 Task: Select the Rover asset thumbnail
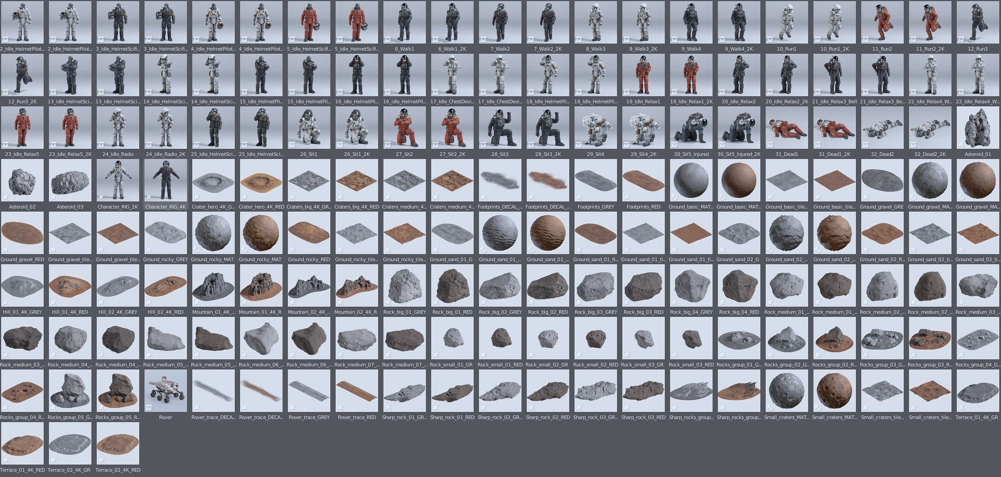pos(166,390)
